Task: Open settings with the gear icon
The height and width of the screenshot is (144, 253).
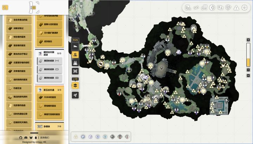Action: [x=244, y=8]
